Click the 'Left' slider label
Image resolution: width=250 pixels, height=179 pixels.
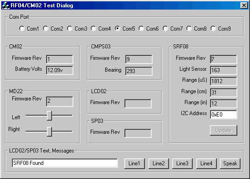[x=16, y=117]
